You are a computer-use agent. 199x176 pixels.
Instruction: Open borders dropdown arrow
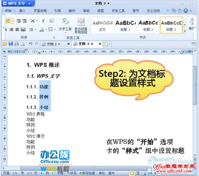coord(55,29)
